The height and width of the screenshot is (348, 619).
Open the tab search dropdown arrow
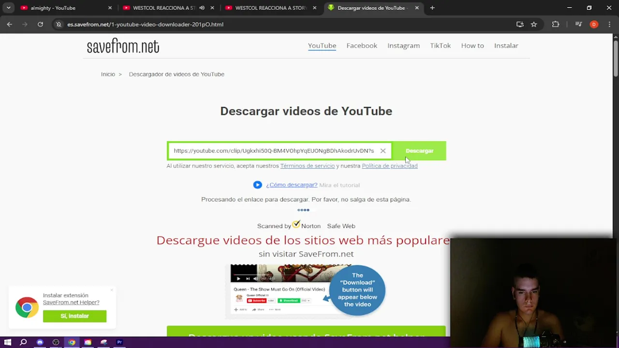pos(8,8)
